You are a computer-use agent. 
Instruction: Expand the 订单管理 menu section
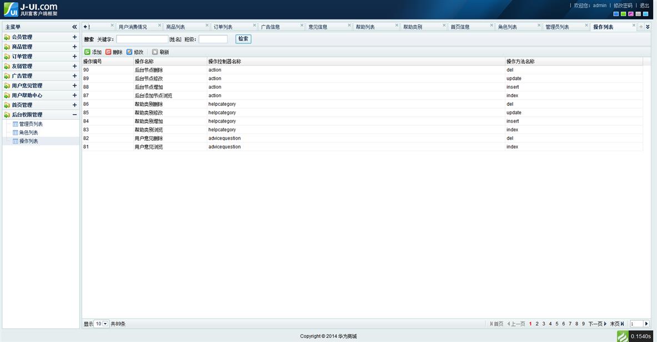(x=74, y=56)
